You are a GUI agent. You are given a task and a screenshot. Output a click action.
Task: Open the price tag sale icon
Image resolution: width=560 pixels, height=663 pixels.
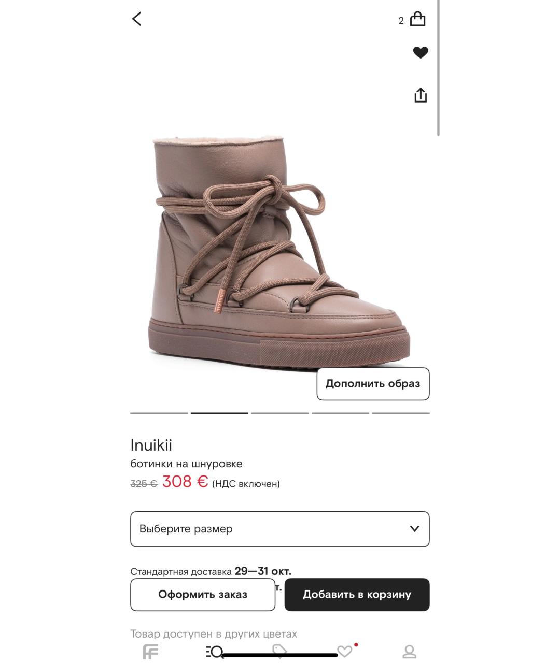click(279, 651)
